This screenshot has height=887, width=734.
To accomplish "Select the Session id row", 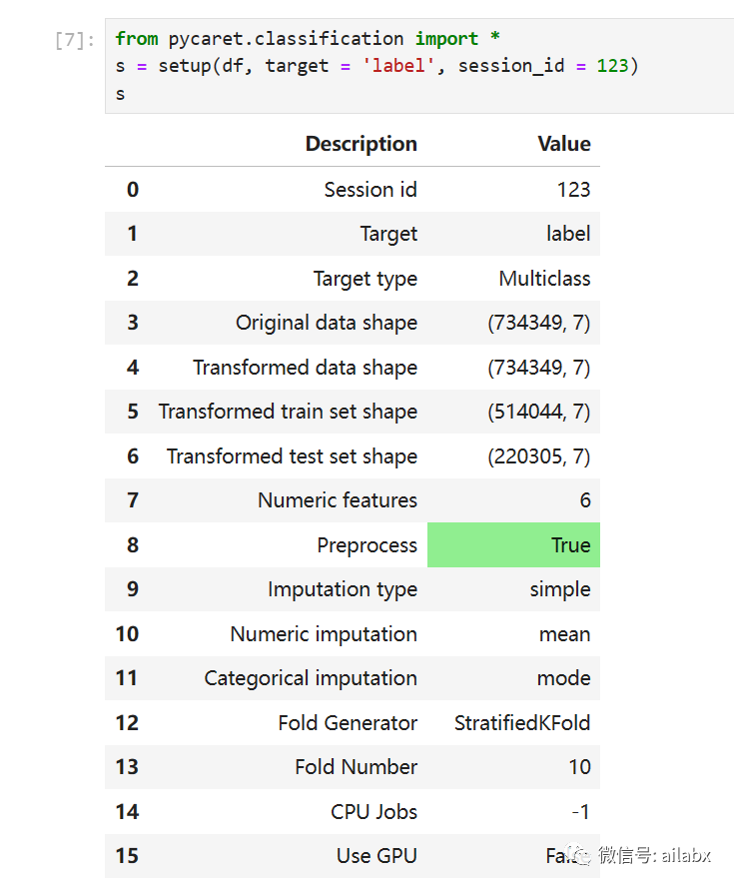I will [x=353, y=190].
